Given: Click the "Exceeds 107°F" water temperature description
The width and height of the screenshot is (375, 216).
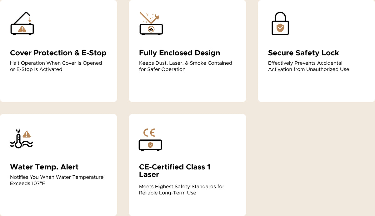Looking at the screenshot, I should [27, 183].
